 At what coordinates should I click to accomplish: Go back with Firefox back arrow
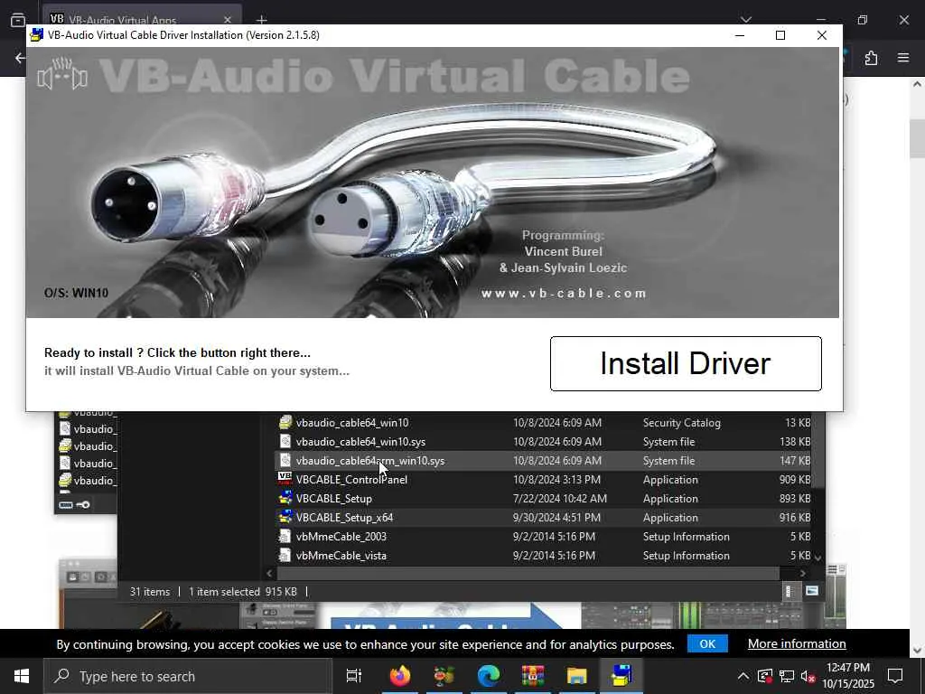coord(21,58)
